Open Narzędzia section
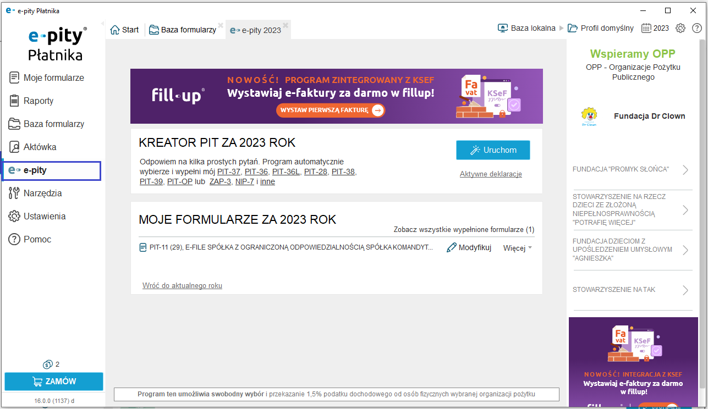708x409 pixels. pyautogui.click(x=35, y=193)
